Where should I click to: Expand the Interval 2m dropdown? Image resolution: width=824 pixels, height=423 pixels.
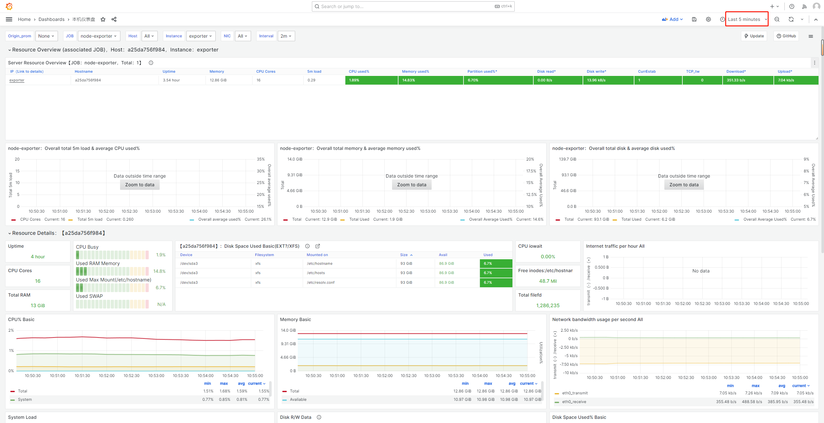coord(286,36)
